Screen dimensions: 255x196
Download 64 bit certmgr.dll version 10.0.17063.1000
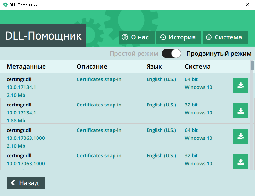(240, 136)
